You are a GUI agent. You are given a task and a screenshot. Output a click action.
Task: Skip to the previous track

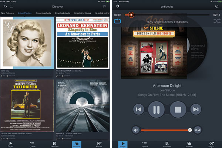pos(139,110)
